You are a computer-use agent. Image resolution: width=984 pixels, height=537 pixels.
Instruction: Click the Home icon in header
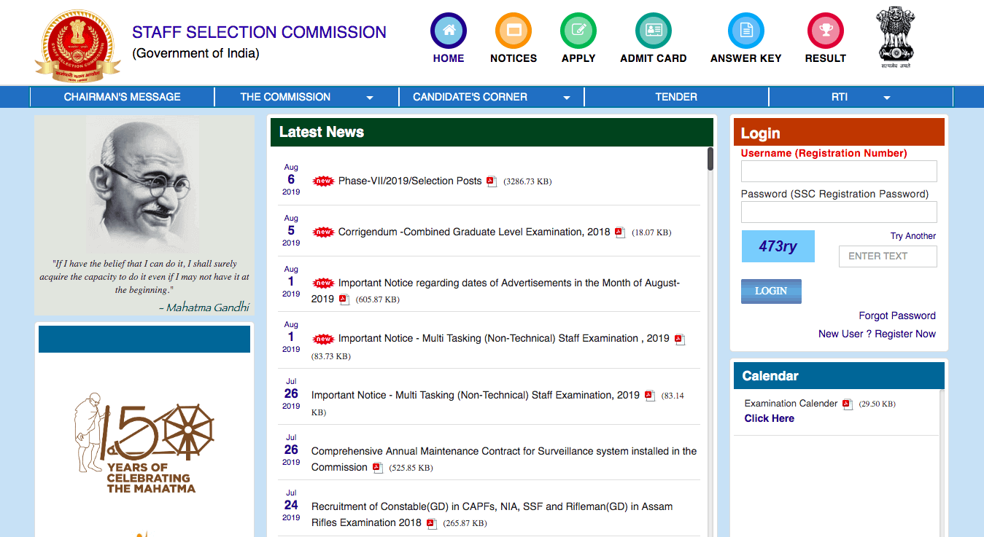(x=448, y=31)
